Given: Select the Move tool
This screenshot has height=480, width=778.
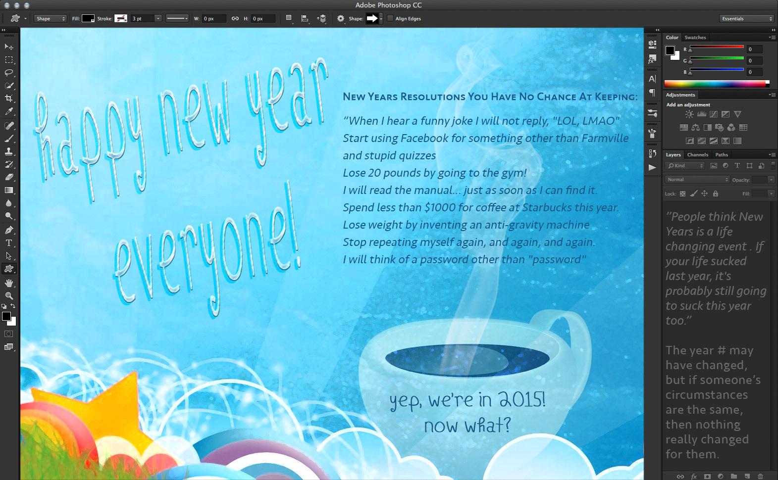Looking at the screenshot, I should [9, 47].
